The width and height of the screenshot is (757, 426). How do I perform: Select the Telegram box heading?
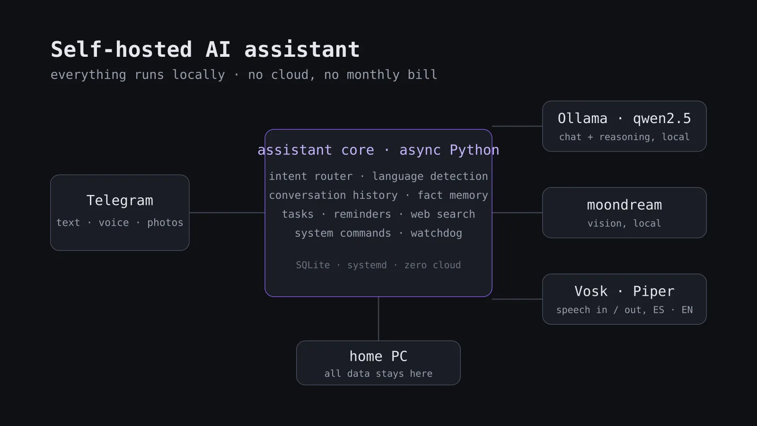(120, 200)
